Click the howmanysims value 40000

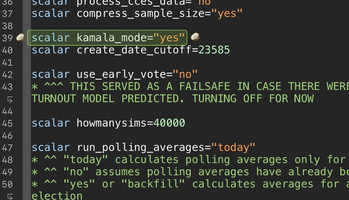(169, 123)
